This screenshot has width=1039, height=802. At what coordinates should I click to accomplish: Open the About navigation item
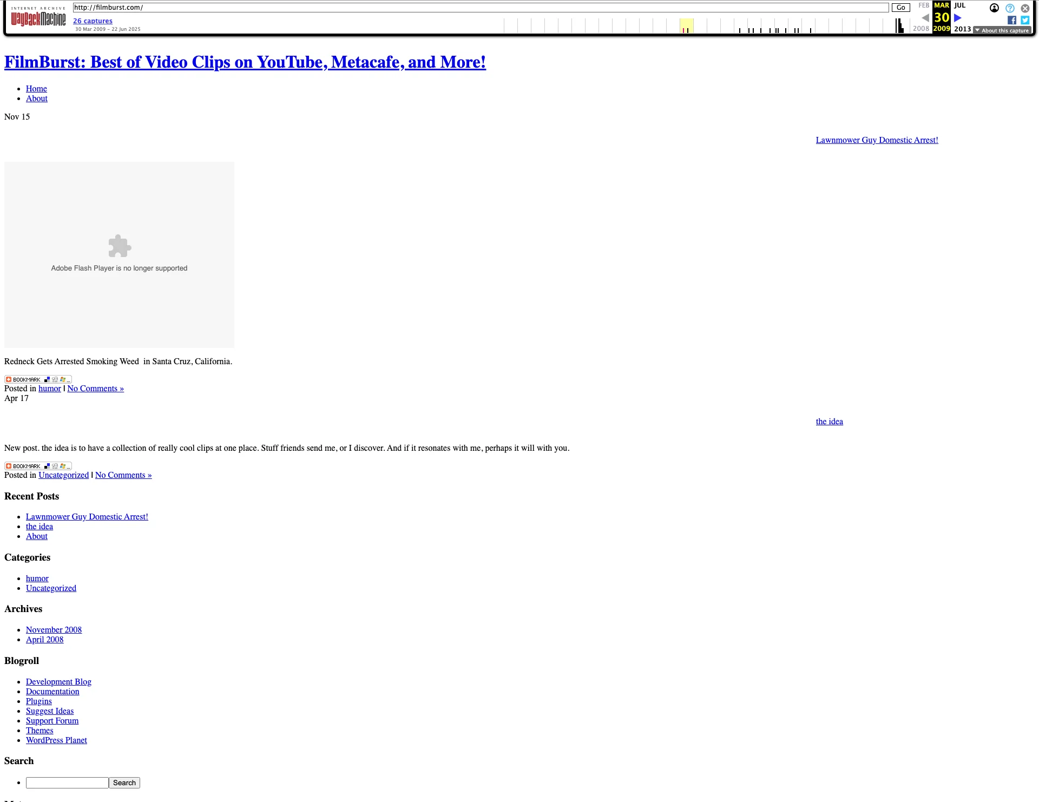coord(37,98)
